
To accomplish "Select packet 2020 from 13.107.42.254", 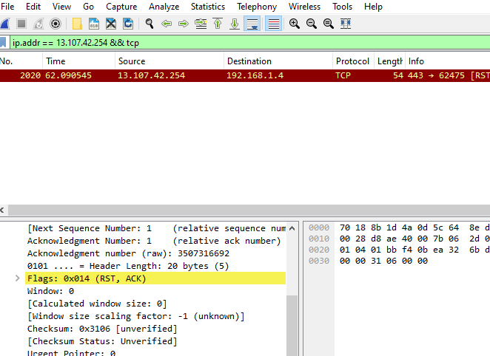I will click(x=245, y=75).
